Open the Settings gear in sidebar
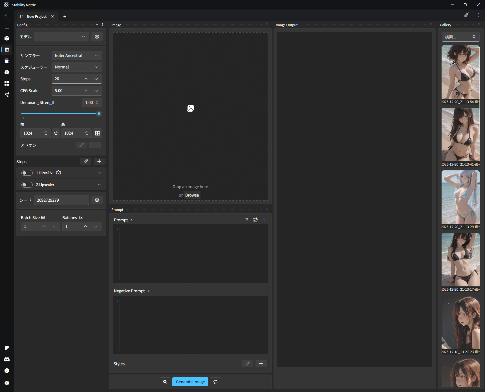 point(7,383)
